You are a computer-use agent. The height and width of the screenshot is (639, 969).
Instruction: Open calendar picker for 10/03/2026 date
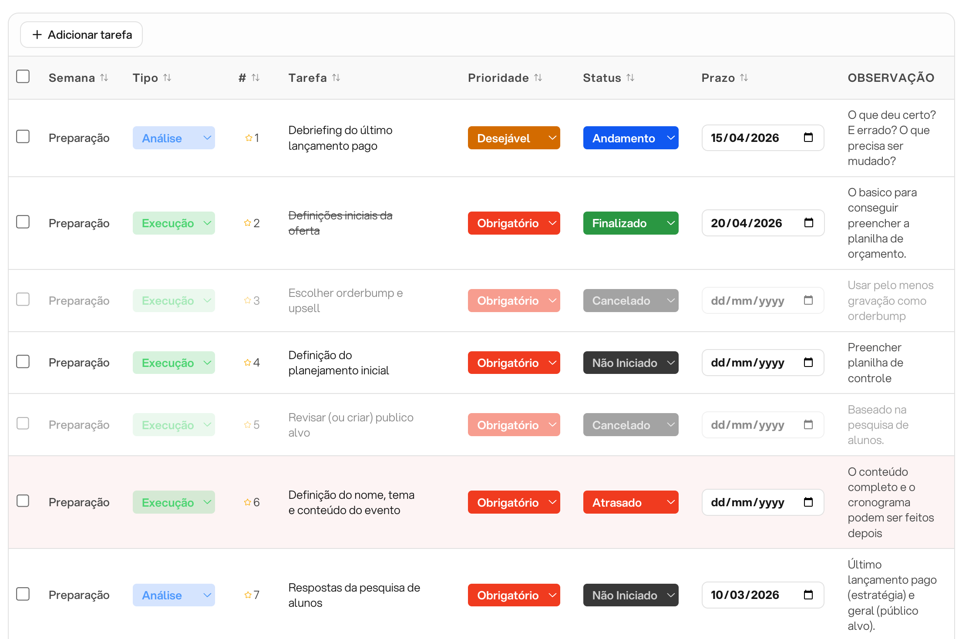click(808, 595)
